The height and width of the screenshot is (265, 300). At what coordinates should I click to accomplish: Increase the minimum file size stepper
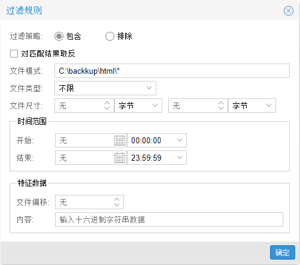(x=107, y=103)
